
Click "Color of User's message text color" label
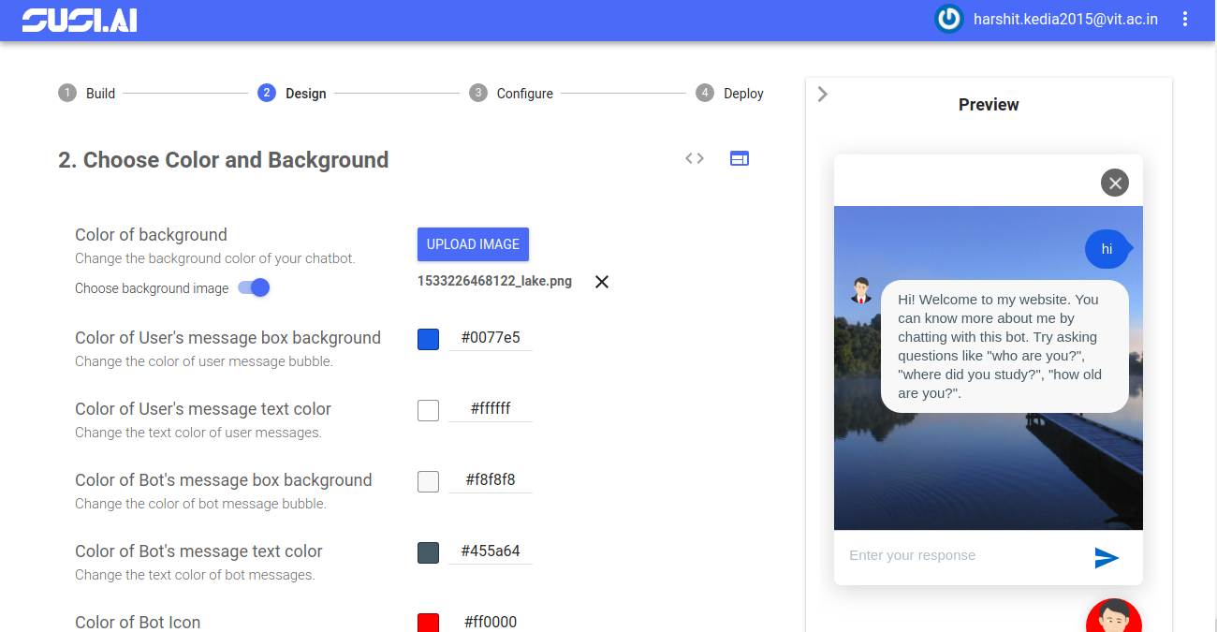(203, 409)
